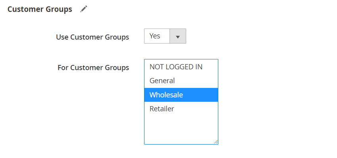Image resolution: width=337 pixels, height=158 pixels.
Task: Highlight the Retailer item under Wholesale
Action: (x=181, y=109)
